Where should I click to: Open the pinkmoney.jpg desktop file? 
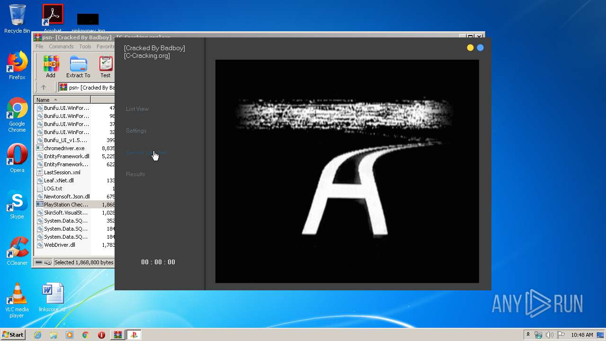pos(88,23)
